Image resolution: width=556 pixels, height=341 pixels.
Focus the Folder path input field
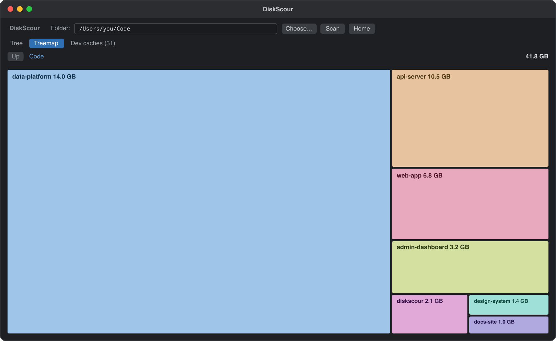[x=176, y=29]
